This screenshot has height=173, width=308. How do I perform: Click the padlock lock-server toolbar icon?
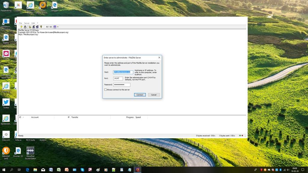[25, 27]
